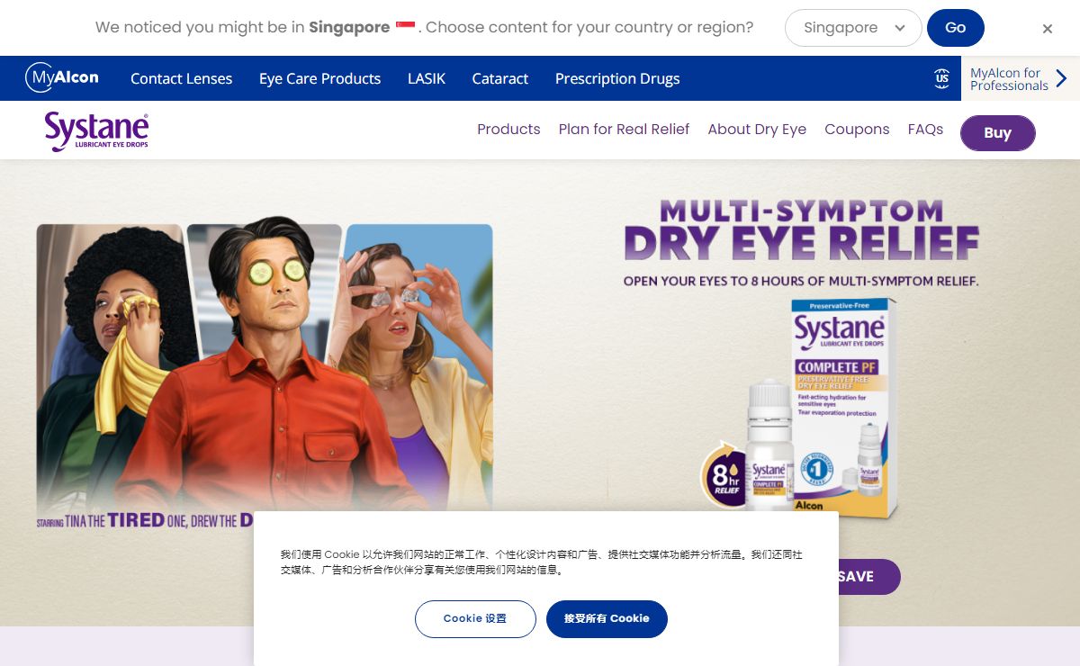This screenshot has width=1080, height=666.
Task: Open the Coupons page
Action: coord(857,129)
